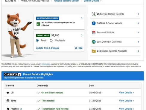Click the Oil service engine icon
146x110 pixels.
[x=8, y=93]
